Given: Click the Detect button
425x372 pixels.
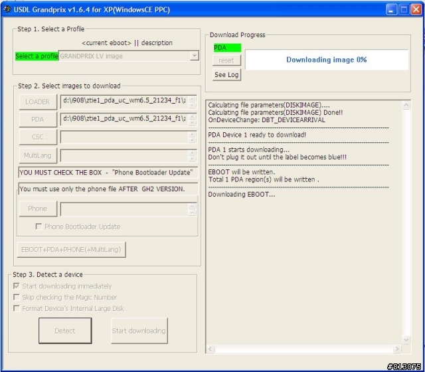Looking at the screenshot, I should [x=65, y=331].
